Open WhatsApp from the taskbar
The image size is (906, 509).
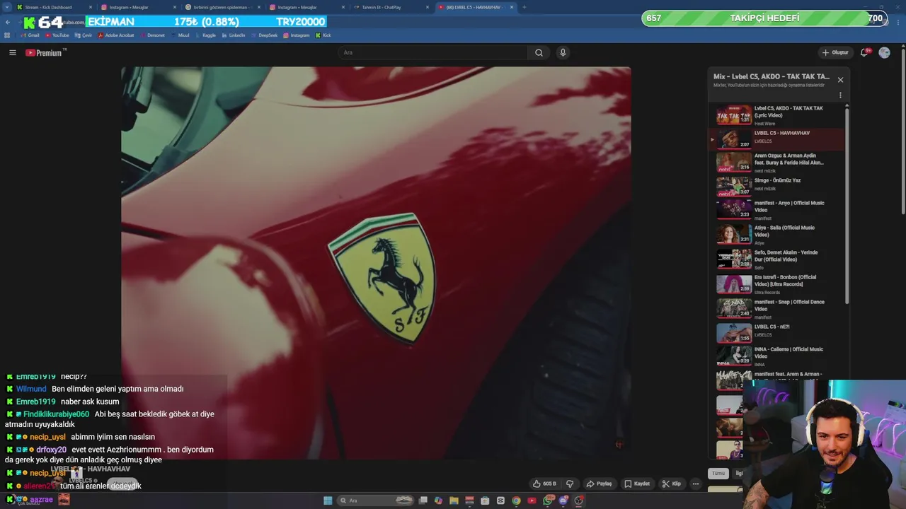coord(548,501)
